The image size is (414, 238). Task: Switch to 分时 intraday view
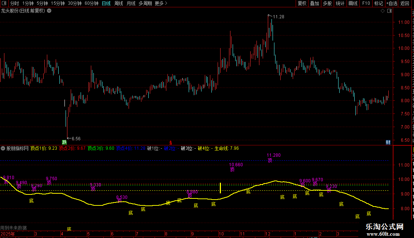tap(15, 3)
